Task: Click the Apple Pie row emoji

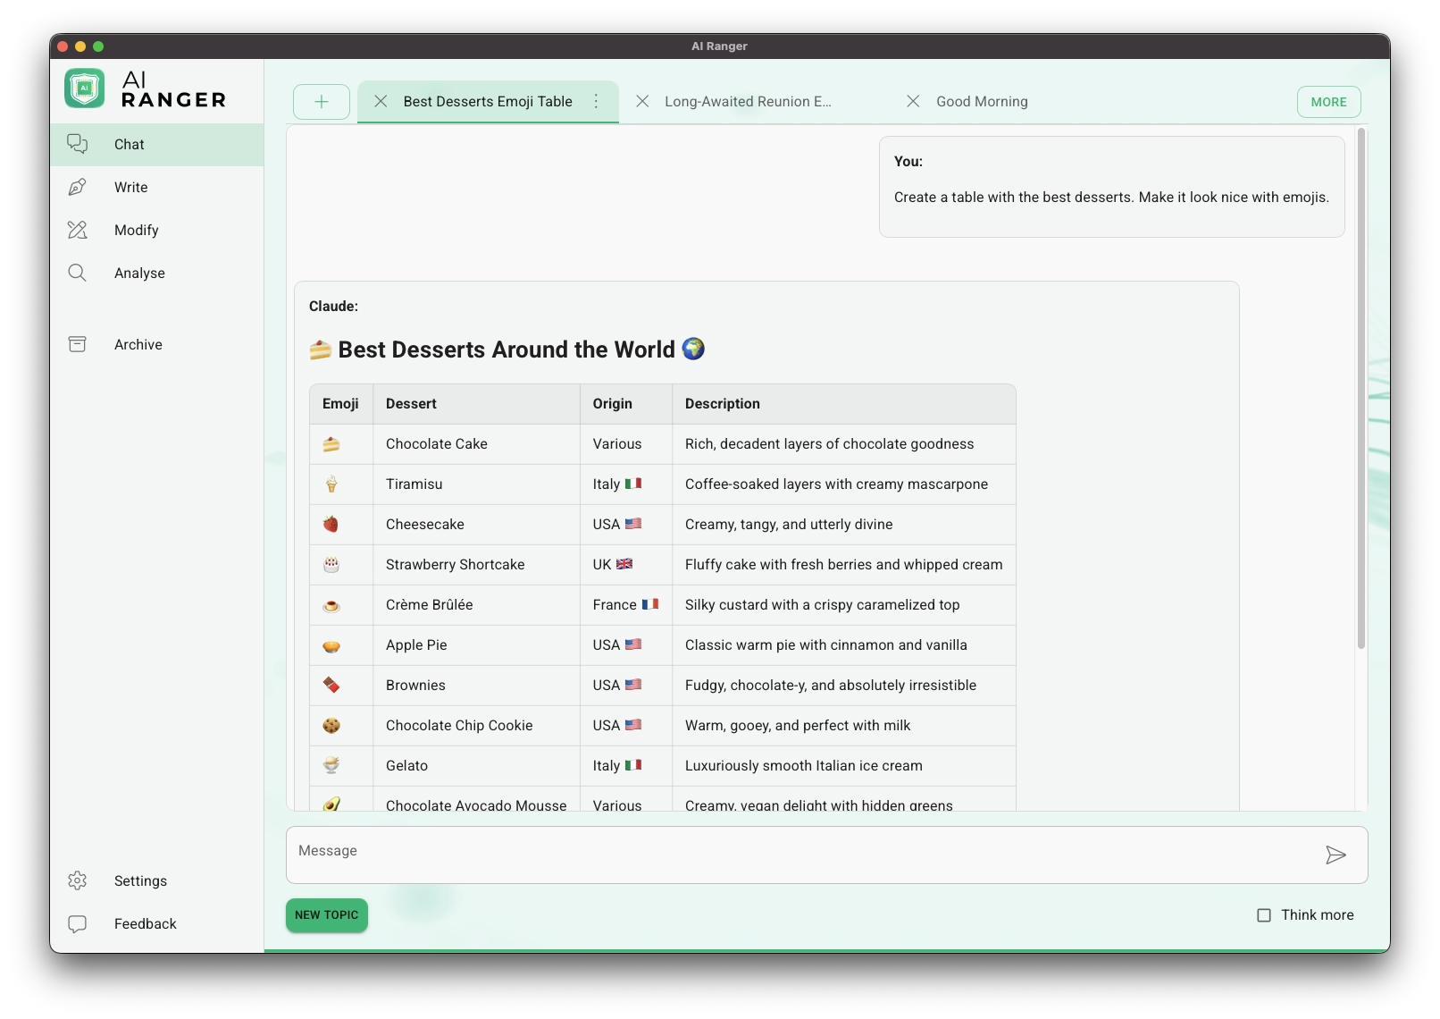Action: pos(331,646)
